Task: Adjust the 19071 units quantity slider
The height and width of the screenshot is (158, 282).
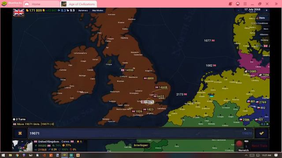Action: pos(141,133)
